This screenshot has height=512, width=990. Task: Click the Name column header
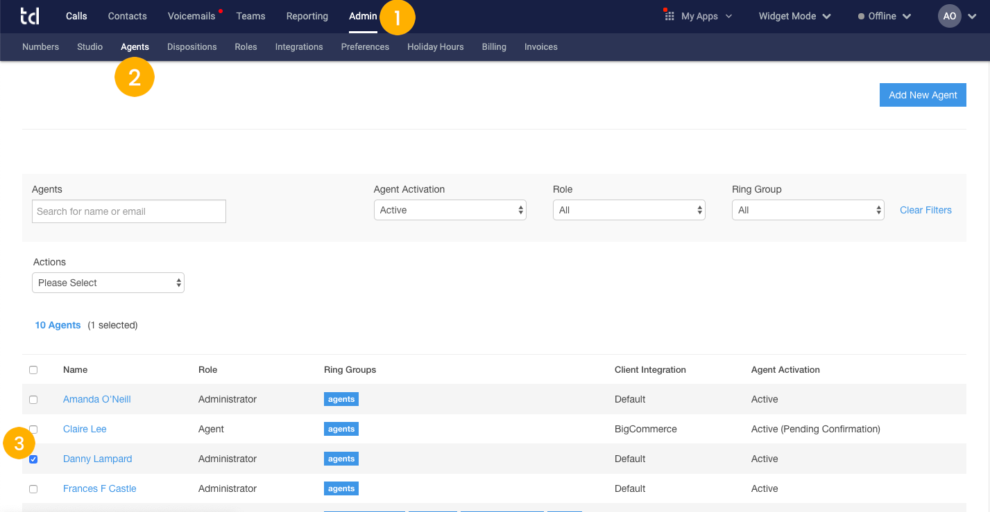point(75,369)
